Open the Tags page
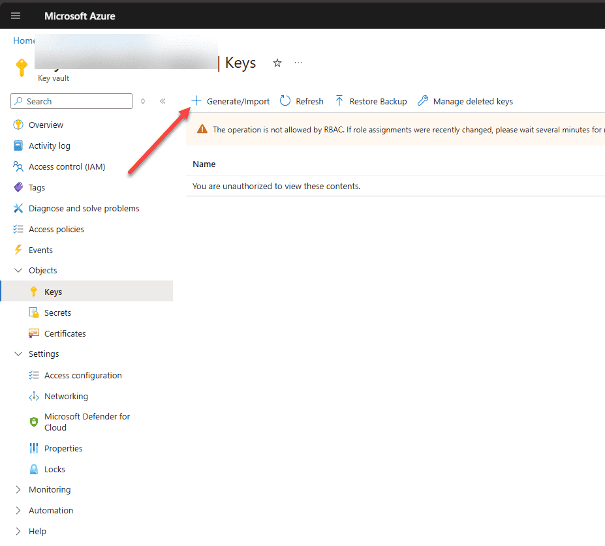Screen dimensions: 605x546 (37, 187)
